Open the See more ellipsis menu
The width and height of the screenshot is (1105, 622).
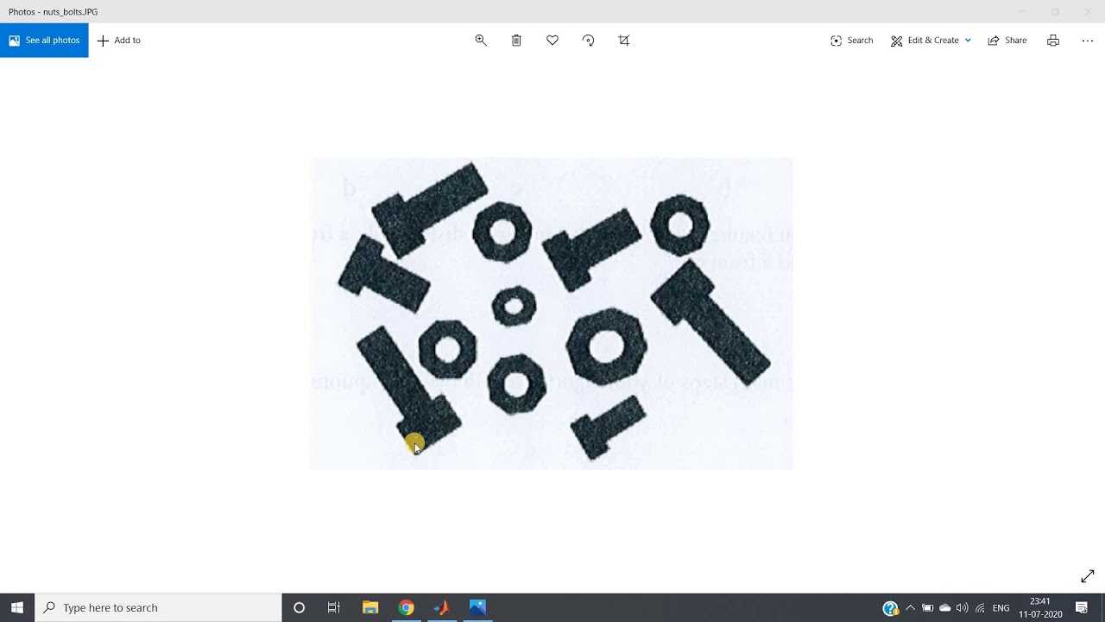[1088, 41]
